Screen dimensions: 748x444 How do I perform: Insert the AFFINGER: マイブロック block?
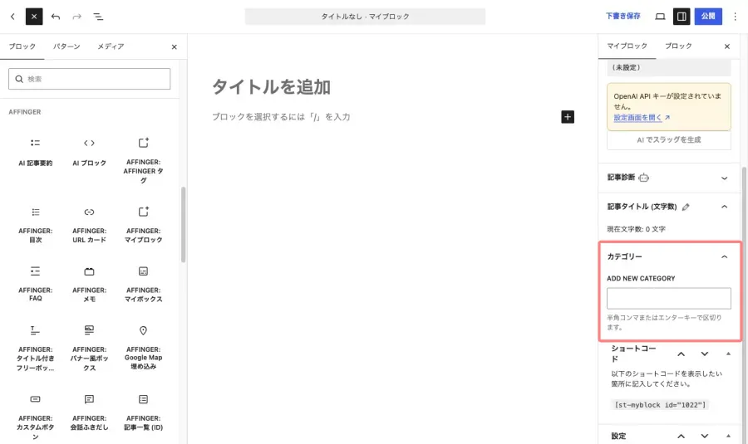coord(143,226)
